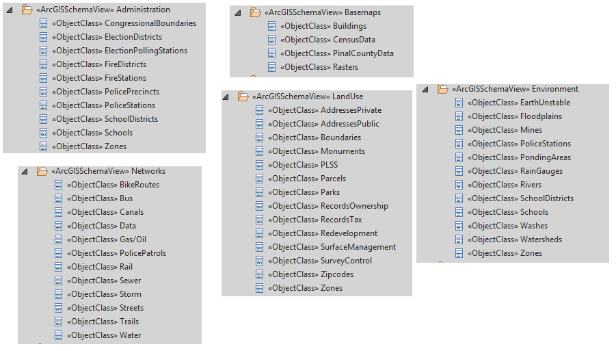Select the Floodplains object class
The width and height of the screenshot is (616, 351).
coord(515,117)
